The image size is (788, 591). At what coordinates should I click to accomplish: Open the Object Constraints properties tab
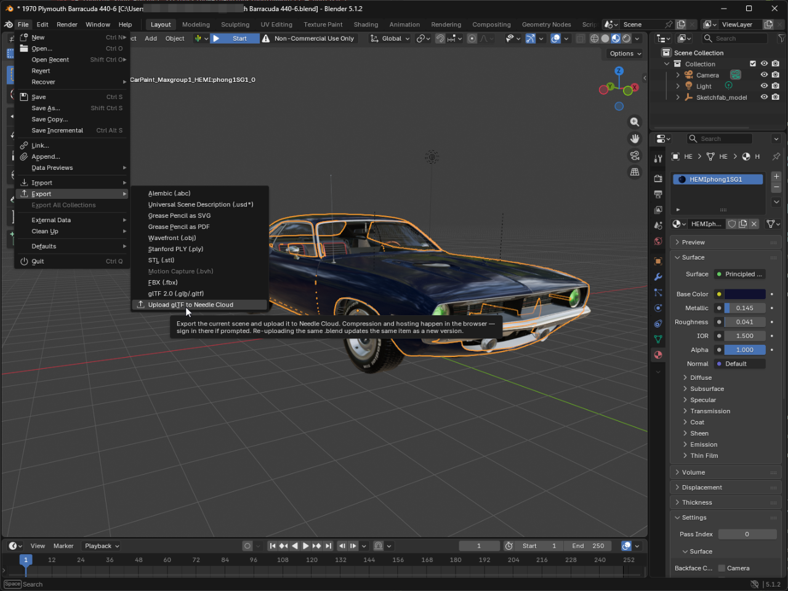tap(658, 324)
